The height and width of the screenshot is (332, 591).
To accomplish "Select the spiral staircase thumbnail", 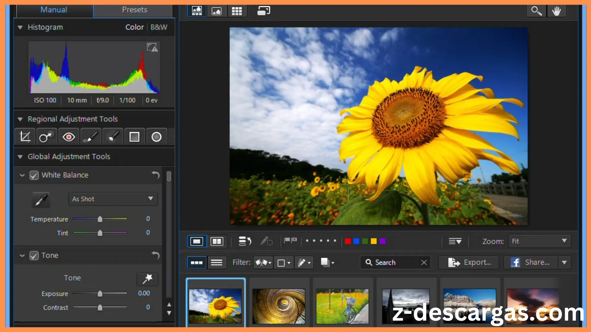I will pos(279,306).
